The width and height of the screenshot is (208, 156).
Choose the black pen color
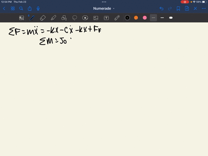(x=127, y=18)
